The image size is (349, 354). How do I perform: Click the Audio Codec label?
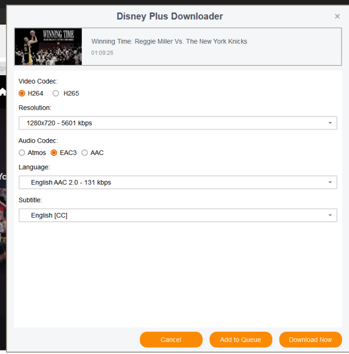pyautogui.click(x=38, y=141)
